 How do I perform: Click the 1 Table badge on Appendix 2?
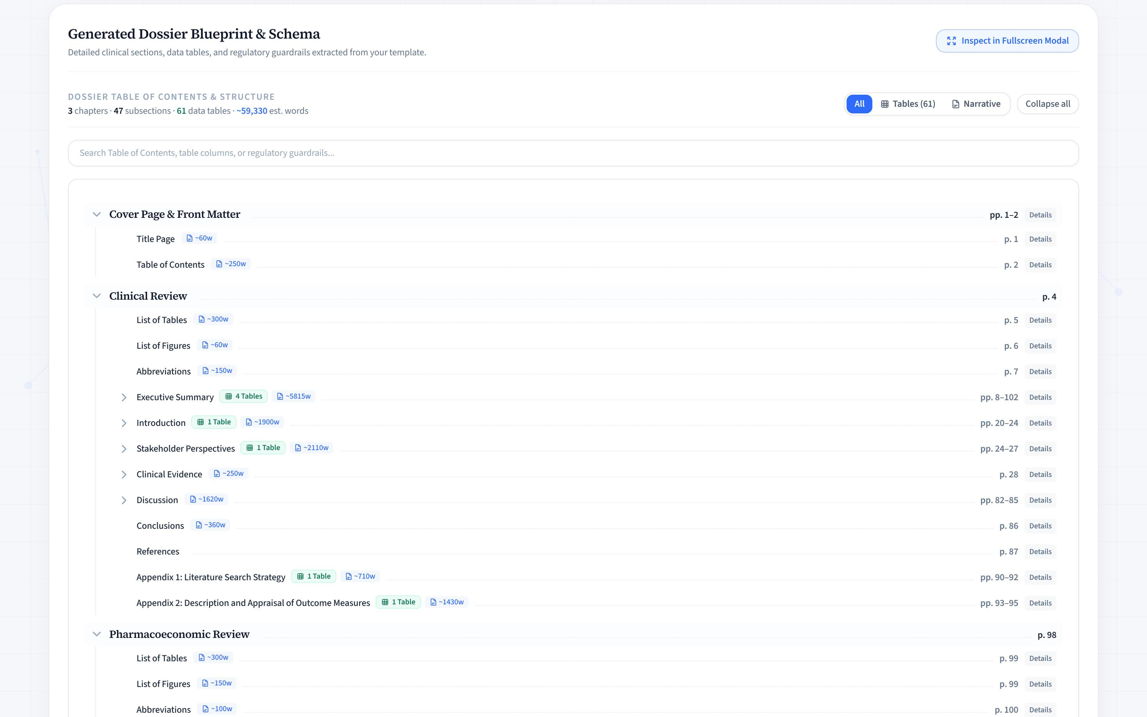398,602
